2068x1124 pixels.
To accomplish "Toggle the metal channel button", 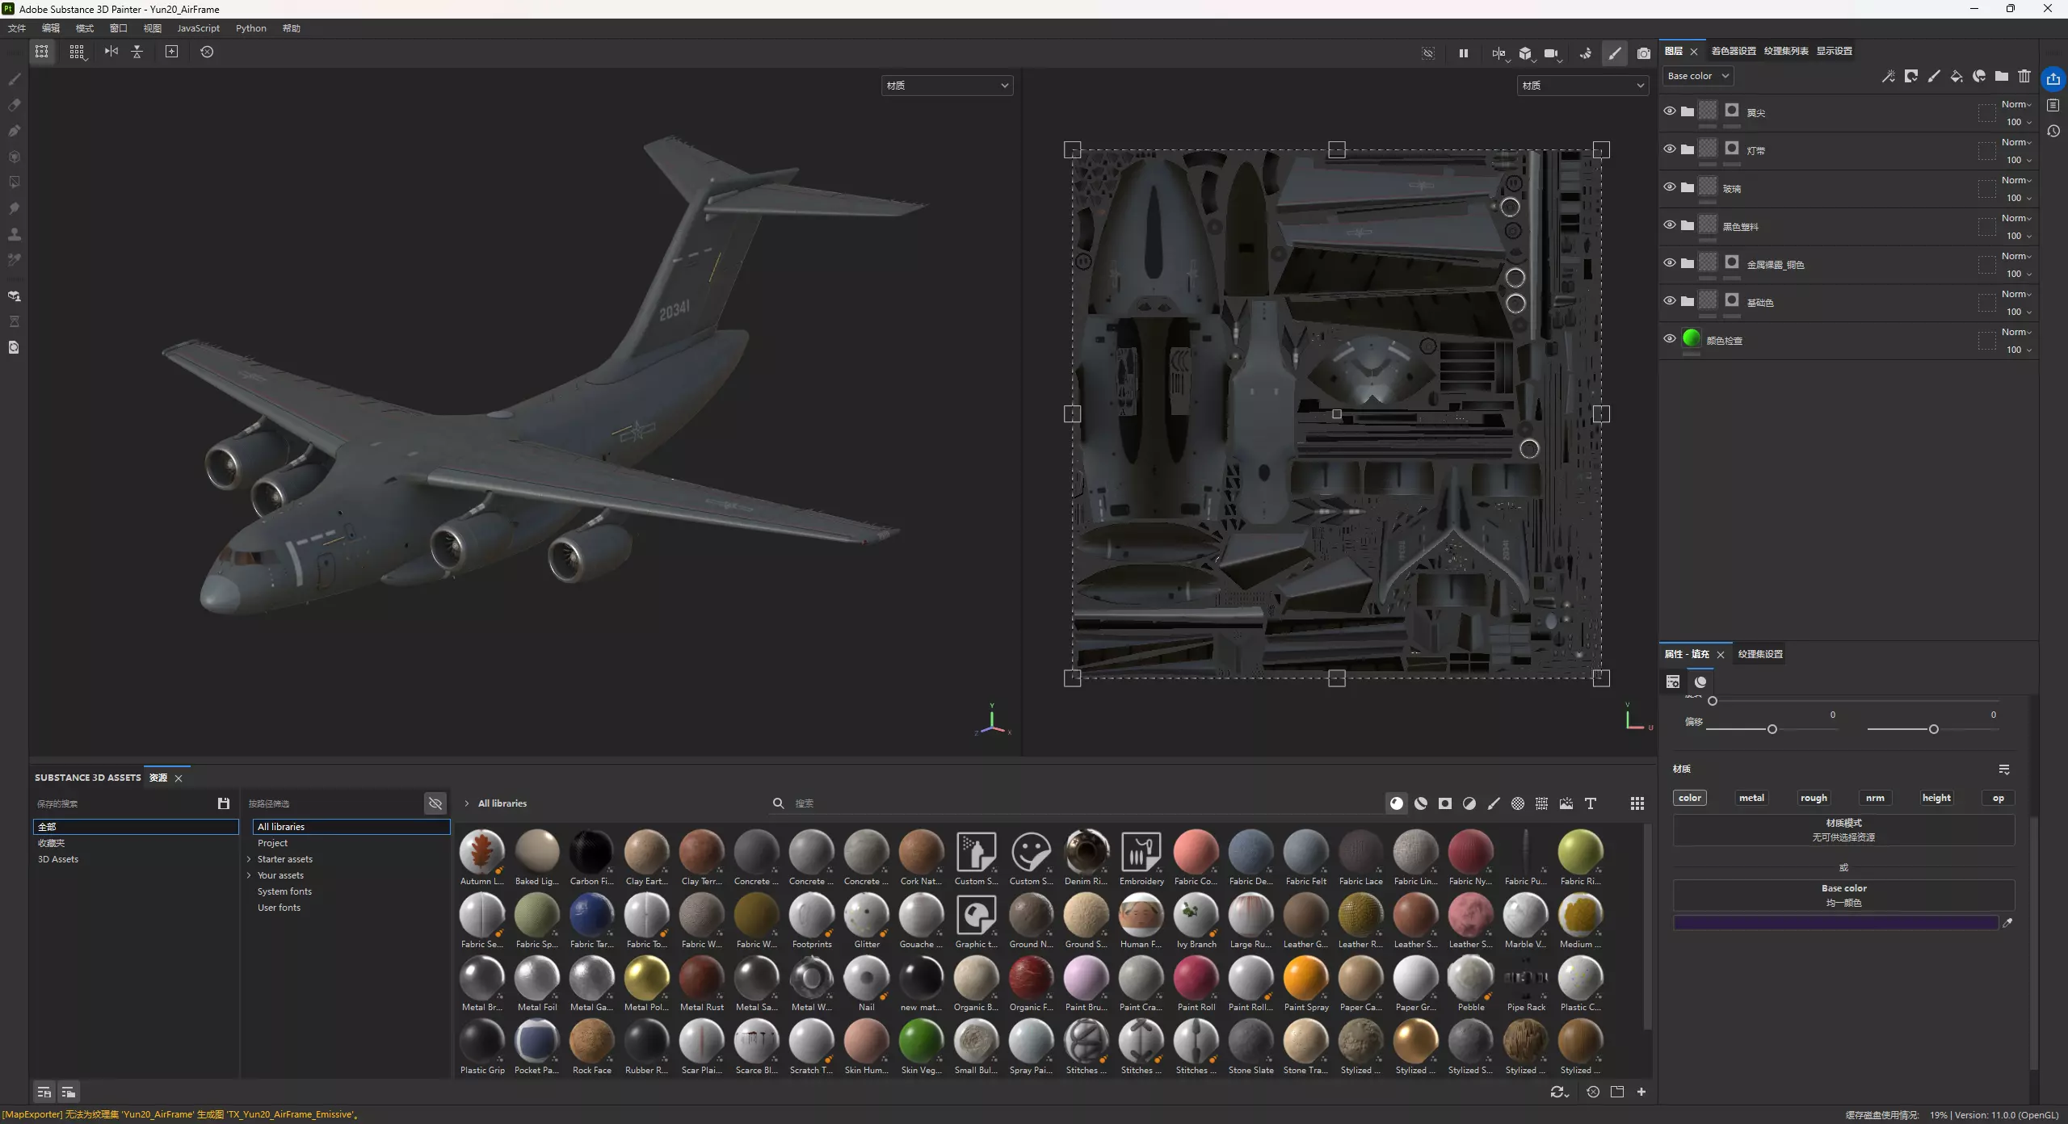I will [x=1751, y=797].
